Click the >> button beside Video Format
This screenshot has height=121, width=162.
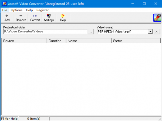(157, 31)
